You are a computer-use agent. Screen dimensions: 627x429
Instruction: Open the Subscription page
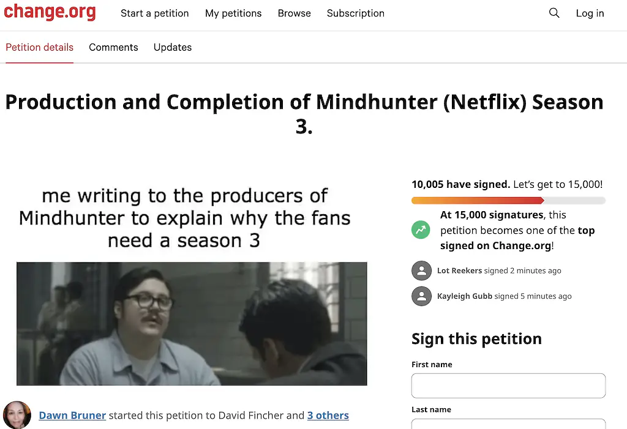356,13
